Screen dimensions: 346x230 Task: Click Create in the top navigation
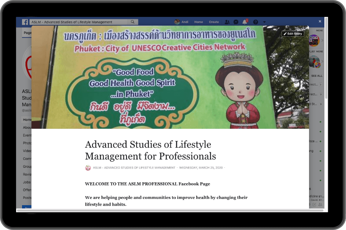214,22
